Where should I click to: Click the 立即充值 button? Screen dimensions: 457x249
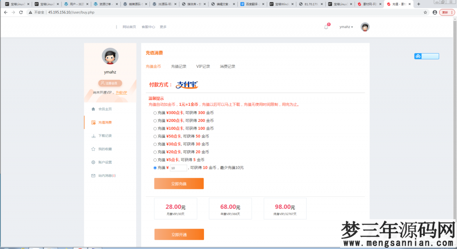point(179,184)
